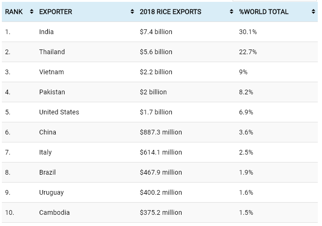Viewport: 322px width, 226px height.
Task: Click the China exporter entry
Action: pos(48,132)
